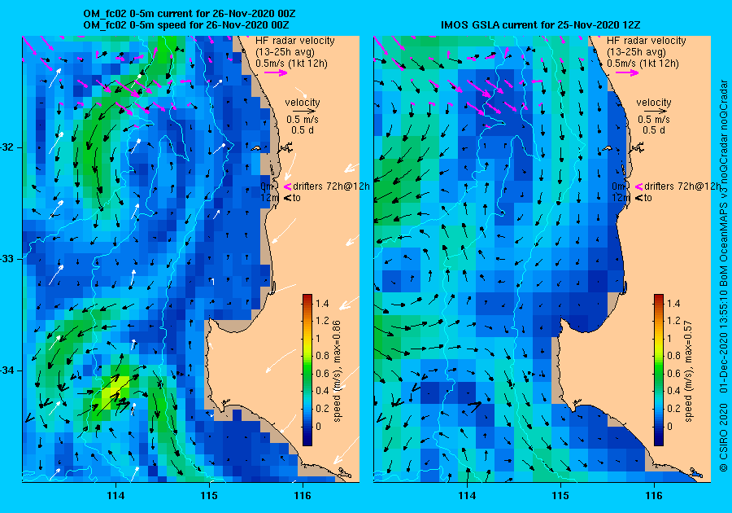Click the 'velocity' label in OM_fc02 panel

[x=303, y=103]
